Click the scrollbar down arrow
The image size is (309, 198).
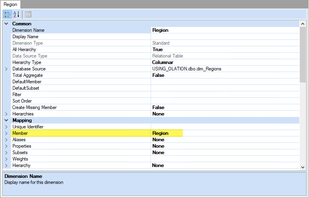[303, 167]
